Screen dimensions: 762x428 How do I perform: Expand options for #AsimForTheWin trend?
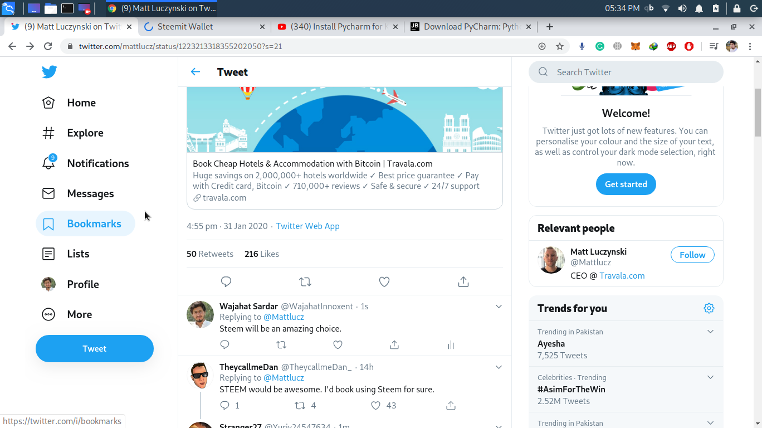pyautogui.click(x=710, y=377)
